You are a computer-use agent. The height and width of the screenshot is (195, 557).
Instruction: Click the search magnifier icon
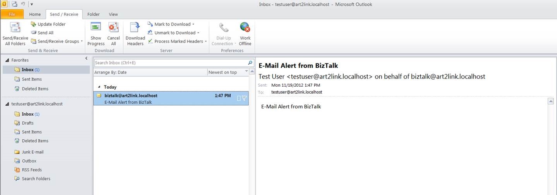click(250, 63)
